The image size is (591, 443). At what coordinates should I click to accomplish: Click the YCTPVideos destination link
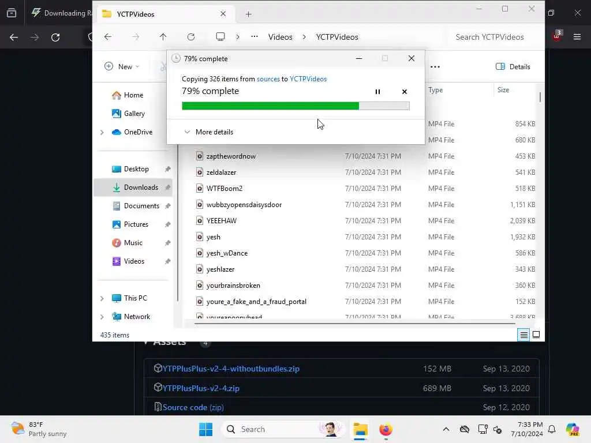point(308,79)
